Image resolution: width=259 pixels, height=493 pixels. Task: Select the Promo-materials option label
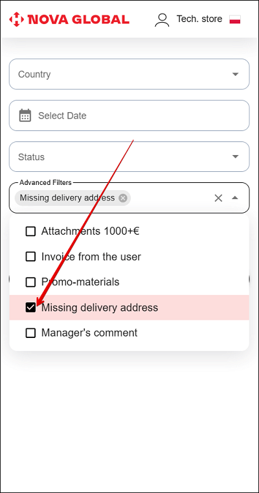point(80,282)
